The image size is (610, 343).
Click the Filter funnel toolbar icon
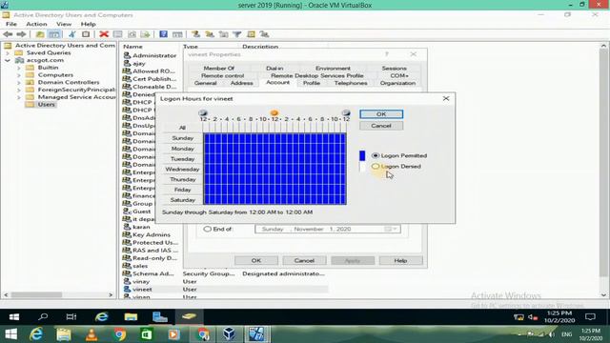coord(237,34)
